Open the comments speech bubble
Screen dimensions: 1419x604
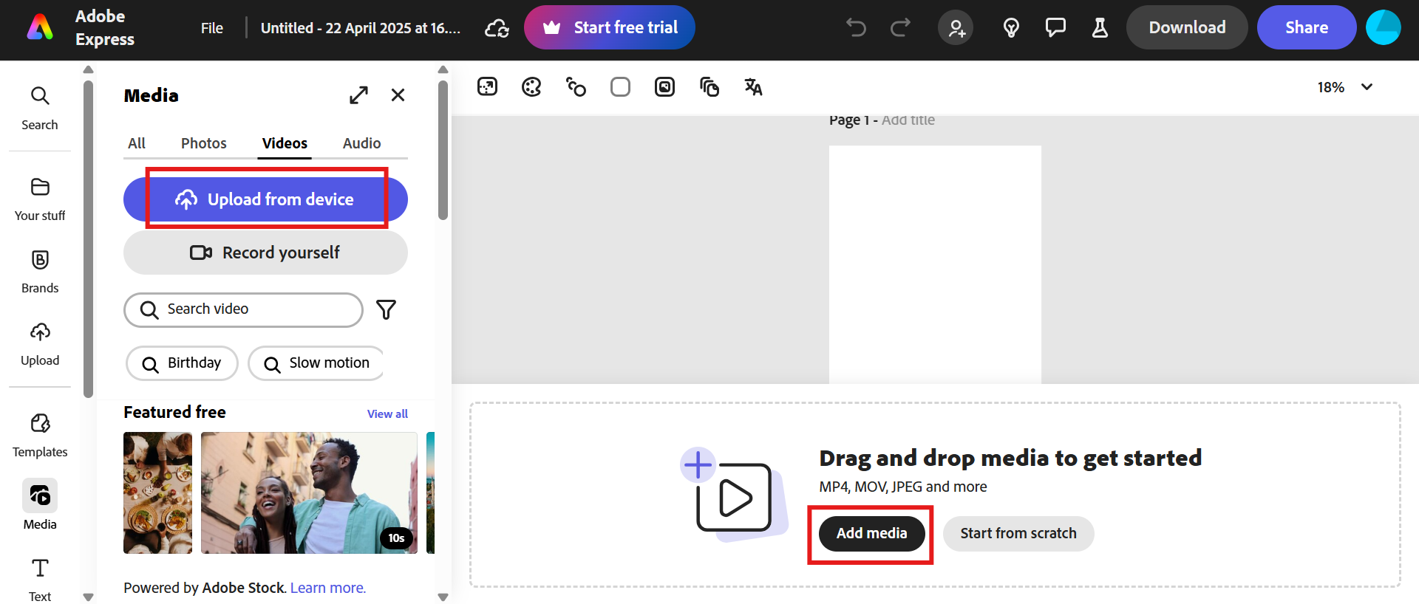point(1055,28)
